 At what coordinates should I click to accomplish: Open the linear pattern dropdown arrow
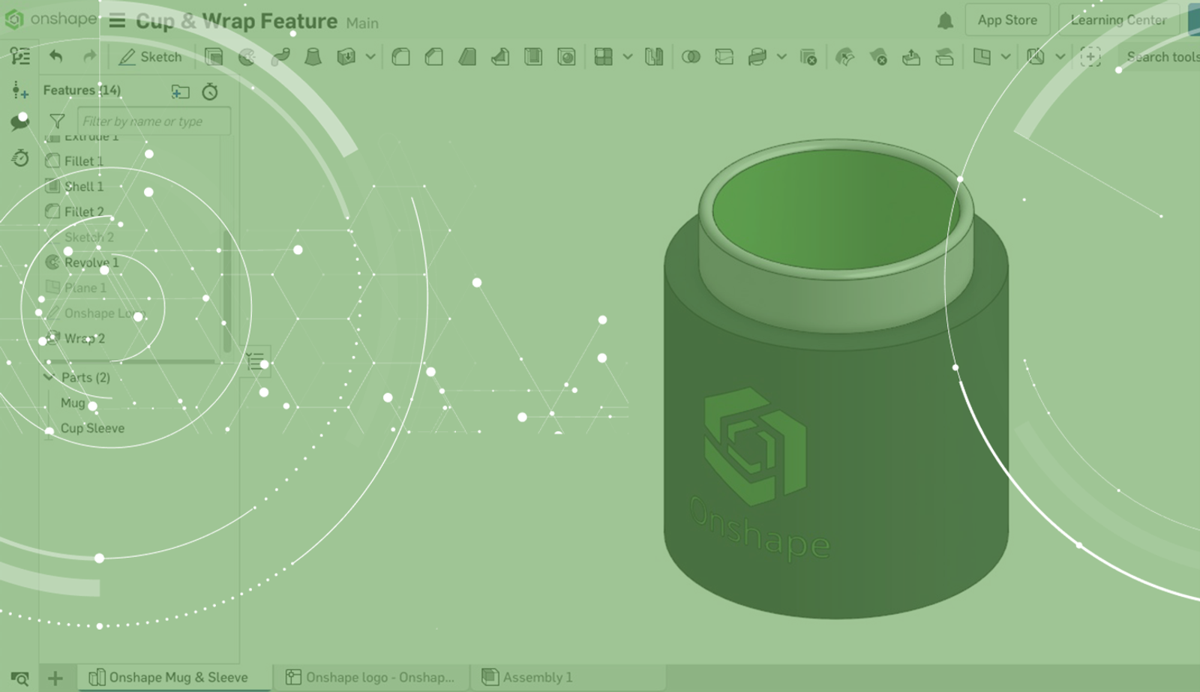[628, 56]
